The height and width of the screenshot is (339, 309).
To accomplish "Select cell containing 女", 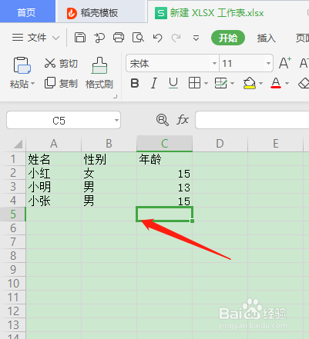I will (x=109, y=173).
